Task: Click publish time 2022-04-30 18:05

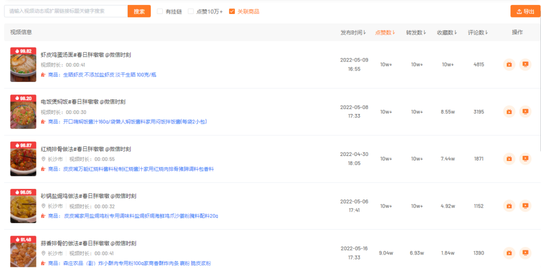Action: 354,159
